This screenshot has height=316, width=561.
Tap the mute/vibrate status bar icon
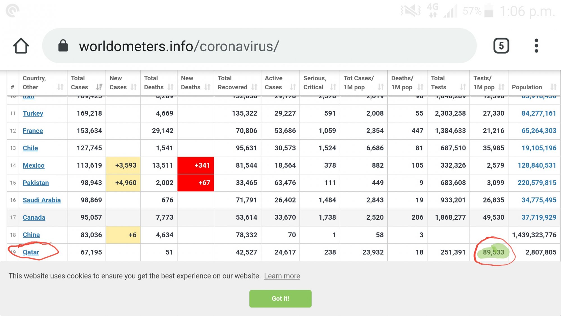[410, 11]
